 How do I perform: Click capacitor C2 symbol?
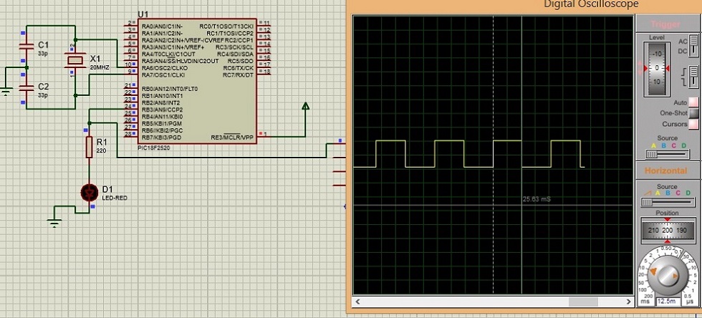(x=27, y=88)
